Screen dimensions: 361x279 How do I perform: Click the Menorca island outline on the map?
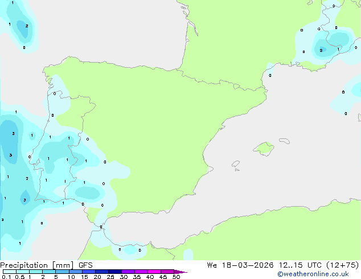pyautogui.click(x=285, y=141)
